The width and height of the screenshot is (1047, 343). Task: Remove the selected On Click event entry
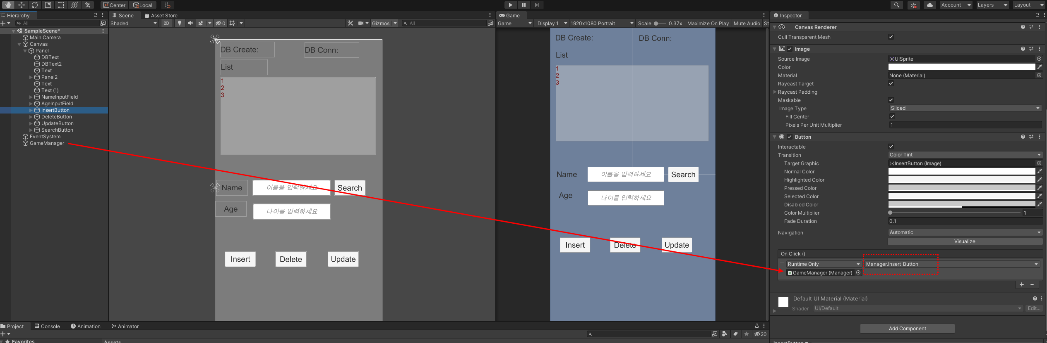pos(1032,284)
